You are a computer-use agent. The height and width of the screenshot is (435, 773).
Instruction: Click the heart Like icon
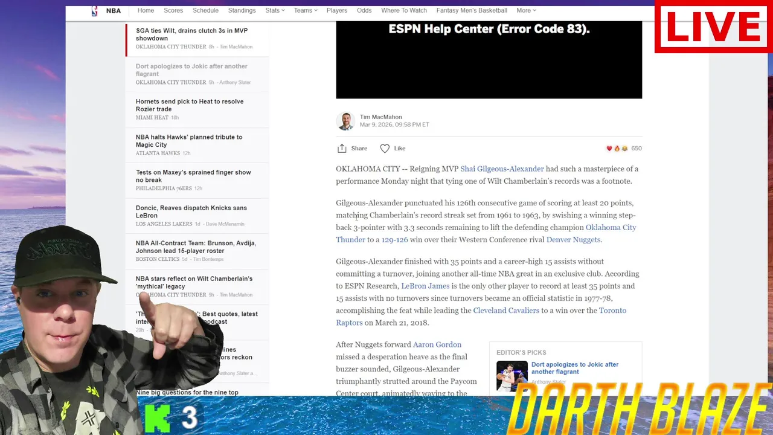coord(385,148)
